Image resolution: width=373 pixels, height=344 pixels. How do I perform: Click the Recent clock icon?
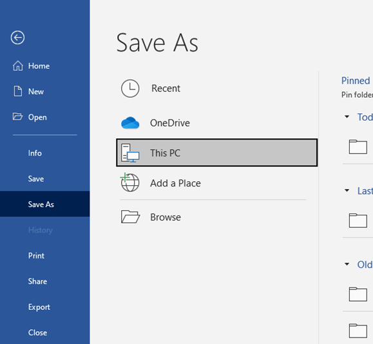pyautogui.click(x=130, y=88)
